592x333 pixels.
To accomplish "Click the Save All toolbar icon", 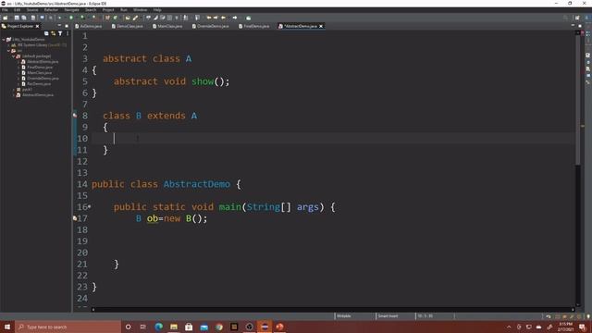I will click(24, 18).
